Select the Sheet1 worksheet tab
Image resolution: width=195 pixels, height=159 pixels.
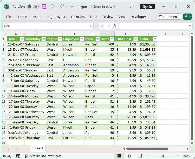[x=38, y=148]
